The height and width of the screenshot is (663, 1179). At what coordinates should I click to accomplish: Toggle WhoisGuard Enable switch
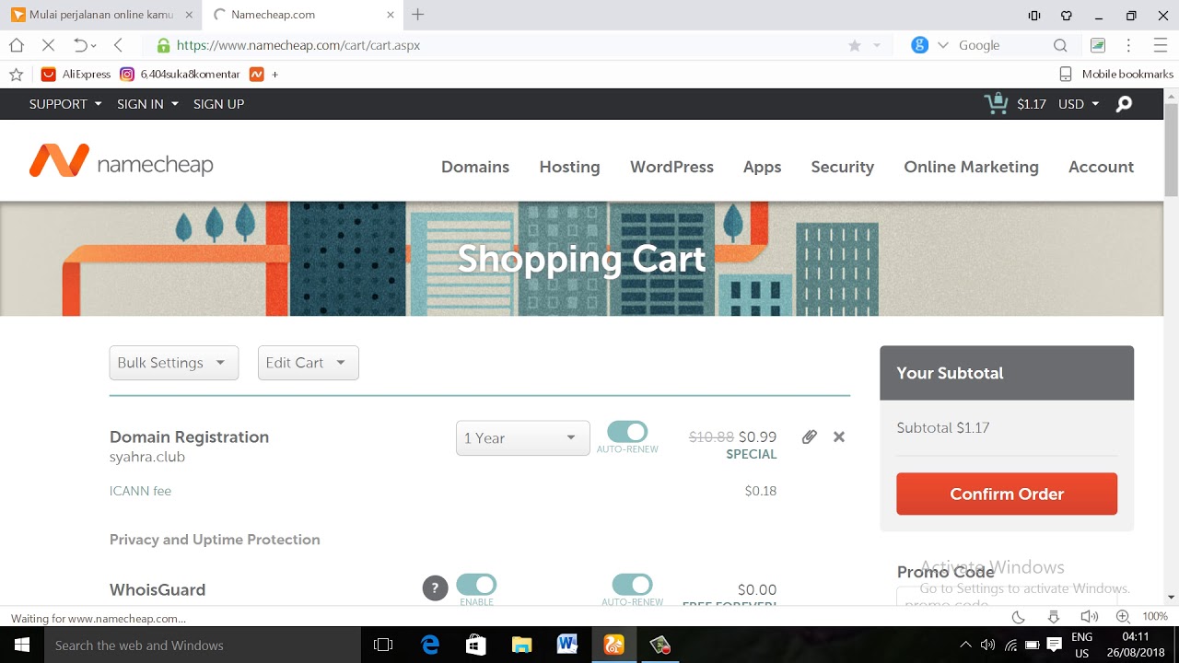(x=476, y=585)
